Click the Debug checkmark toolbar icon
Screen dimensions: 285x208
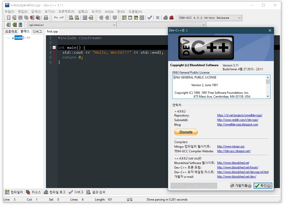point(150,18)
